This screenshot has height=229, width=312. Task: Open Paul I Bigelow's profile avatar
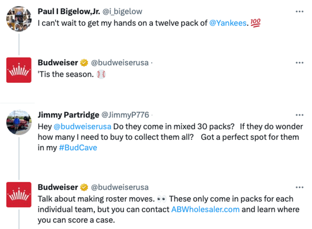[19, 19]
